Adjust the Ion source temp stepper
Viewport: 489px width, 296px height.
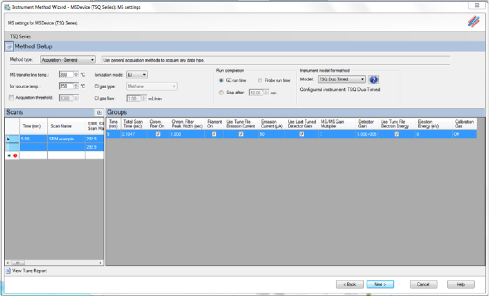[76, 86]
